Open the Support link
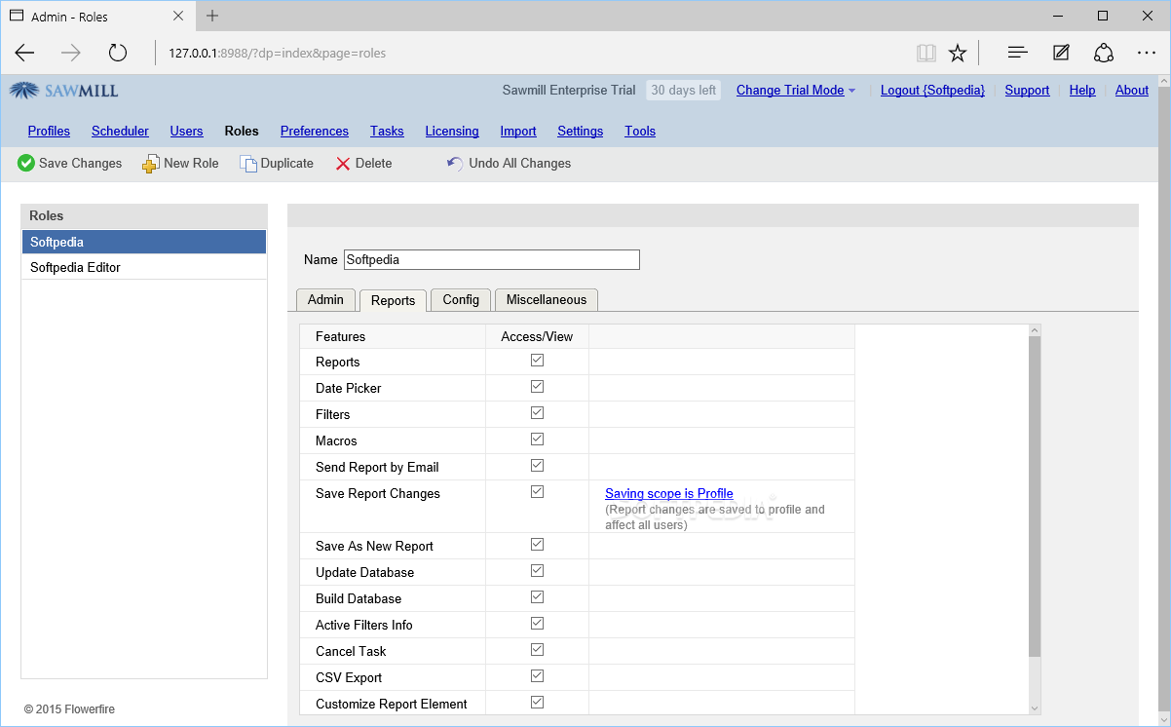The height and width of the screenshot is (727, 1171). [1027, 91]
